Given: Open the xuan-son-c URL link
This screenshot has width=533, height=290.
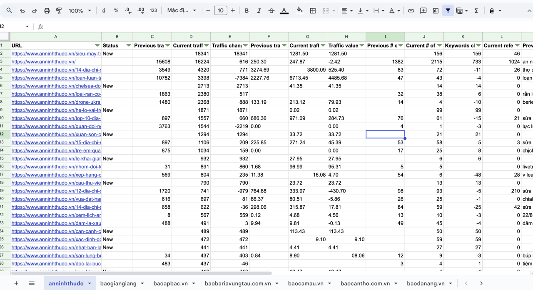Looking at the screenshot, I should (56, 134).
